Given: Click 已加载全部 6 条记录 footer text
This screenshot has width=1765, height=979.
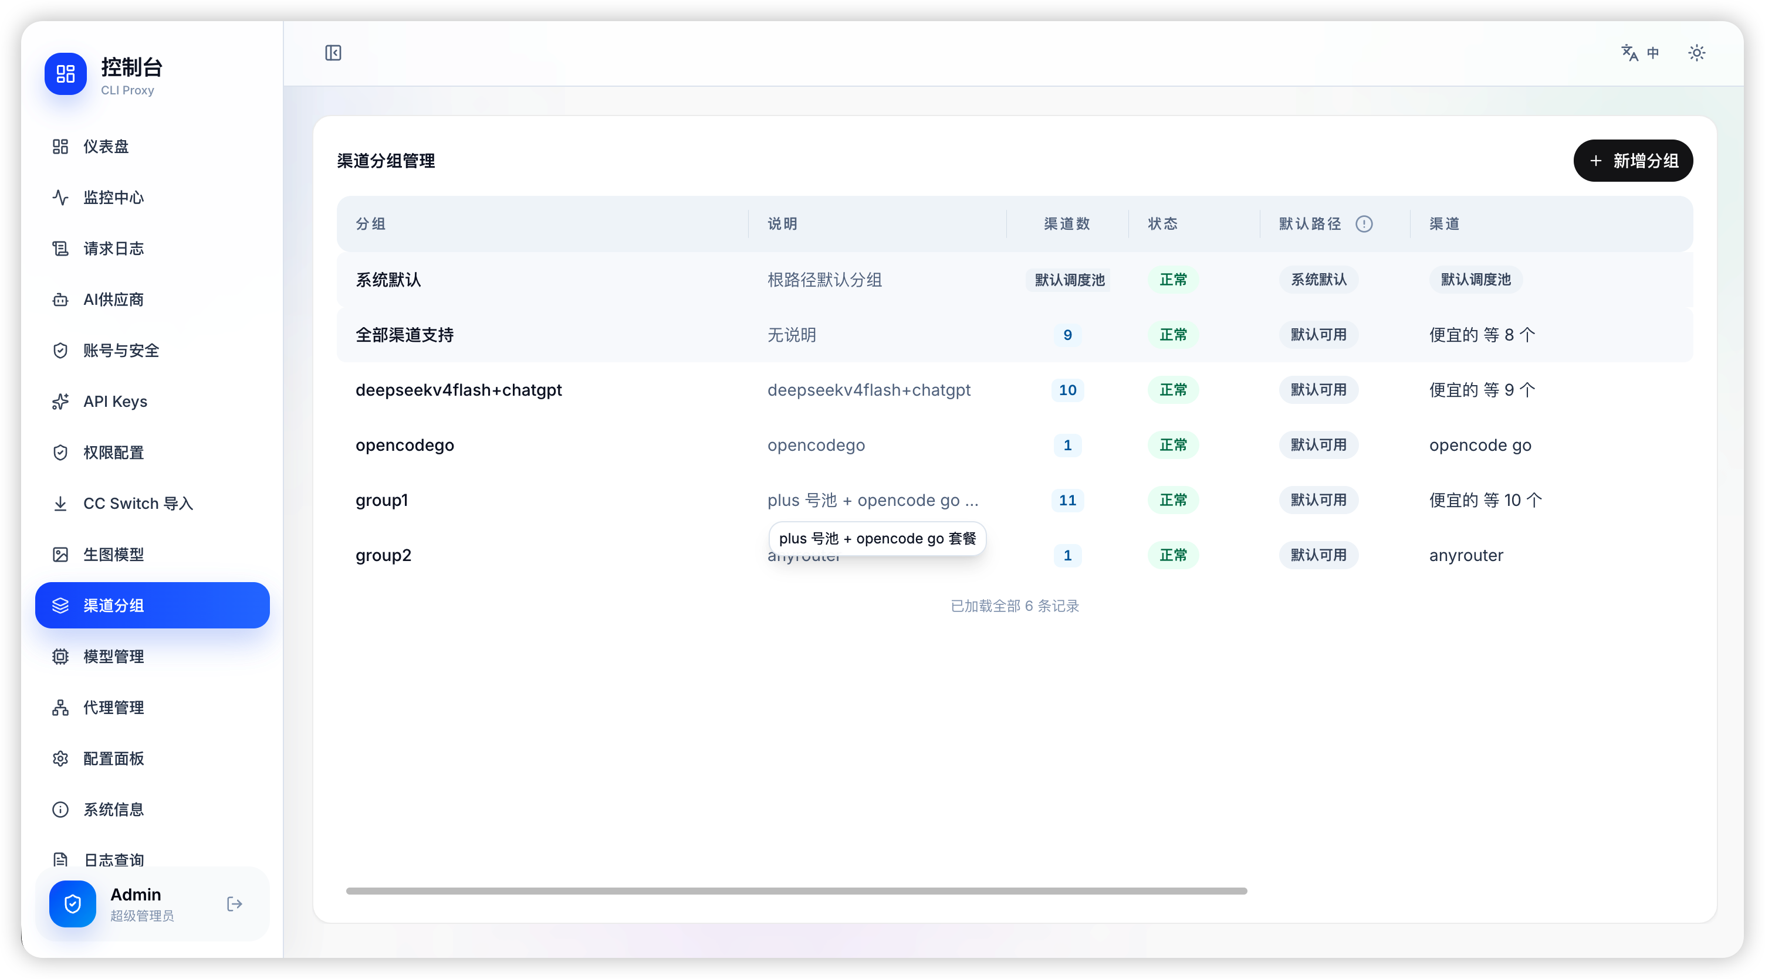Looking at the screenshot, I should (1015, 606).
